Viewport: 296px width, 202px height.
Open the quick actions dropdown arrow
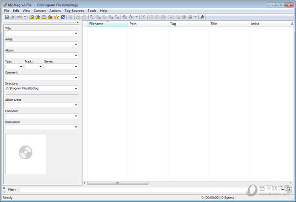[x=137, y=17]
